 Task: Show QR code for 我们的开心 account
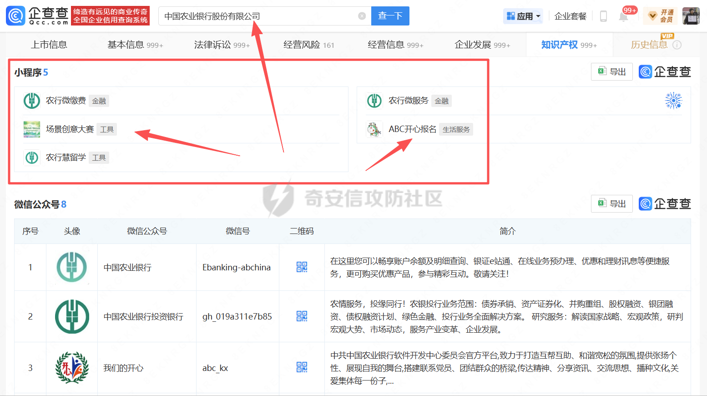[302, 367]
